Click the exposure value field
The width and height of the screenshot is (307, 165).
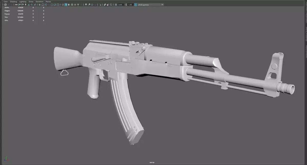pos(120,5)
